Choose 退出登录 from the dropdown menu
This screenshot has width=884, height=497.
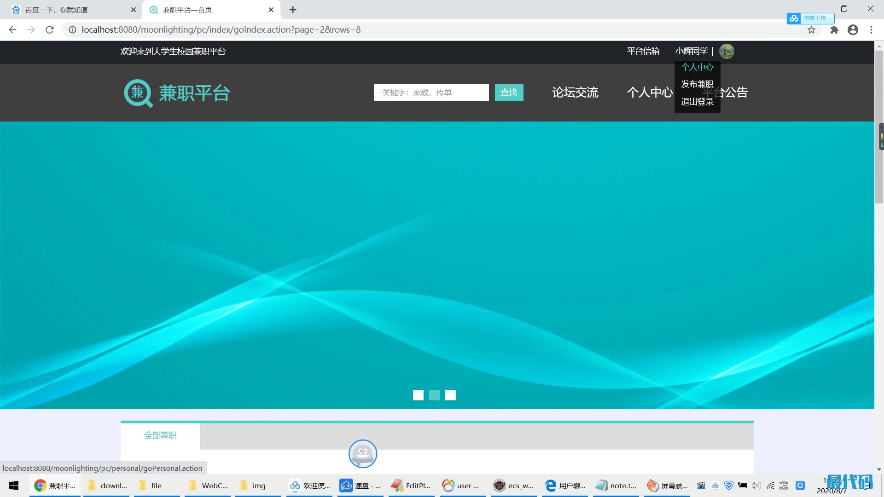point(697,102)
